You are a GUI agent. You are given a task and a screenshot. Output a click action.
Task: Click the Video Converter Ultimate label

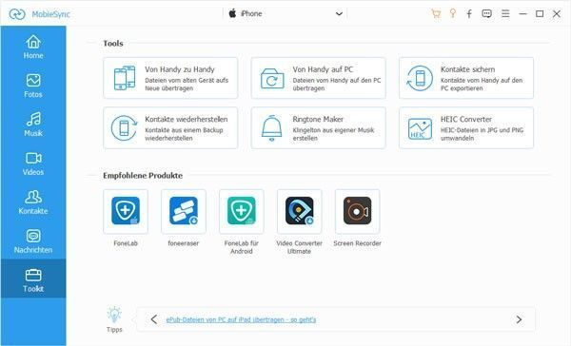pos(300,247)
